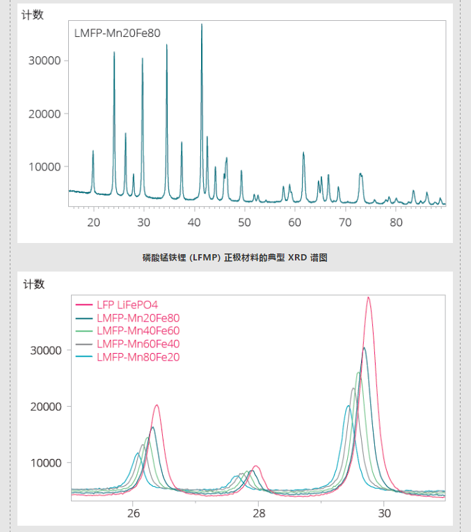
Task: Click the tallest pink LFP peak near 30
Action: click(368, 298)
